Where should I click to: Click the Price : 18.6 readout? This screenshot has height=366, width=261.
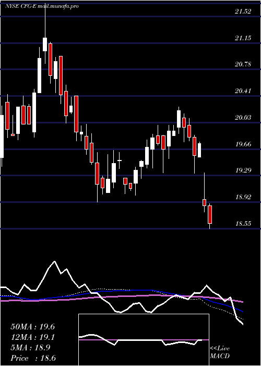(x=32, y=358)
